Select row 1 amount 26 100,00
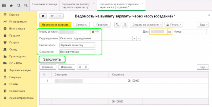 (133, 81)
